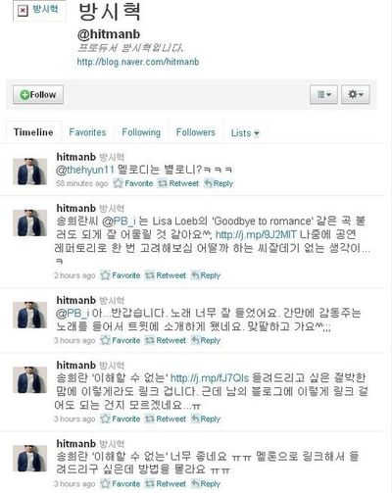Viewport: 392px width, 493px height.
Task: Retweet the Lisa Loeb tweet
Action: pyautogui.click(x=166, y=275)
